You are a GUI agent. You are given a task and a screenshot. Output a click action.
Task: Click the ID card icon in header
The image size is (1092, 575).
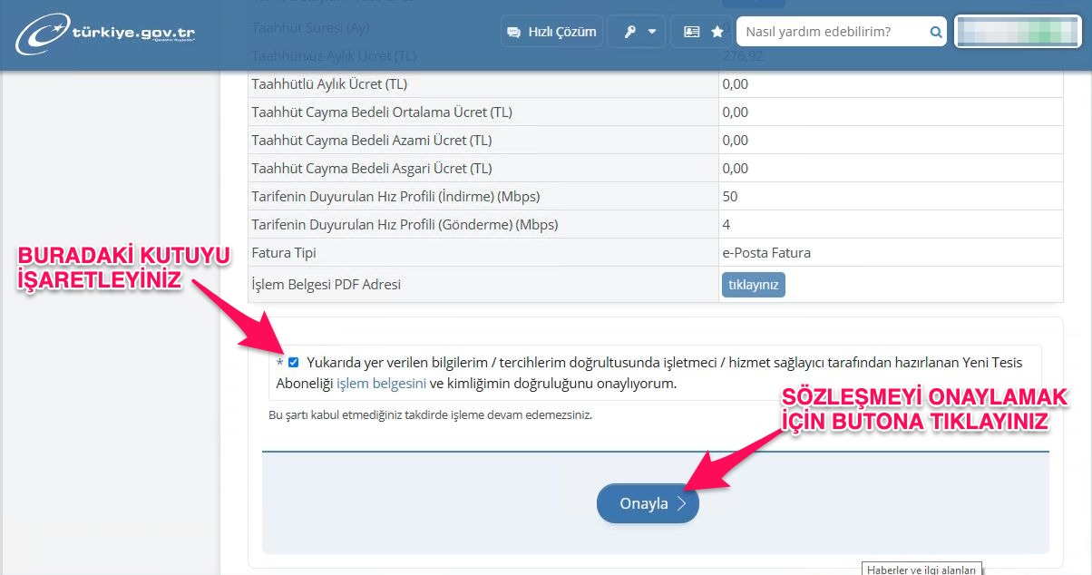[692, 32]
